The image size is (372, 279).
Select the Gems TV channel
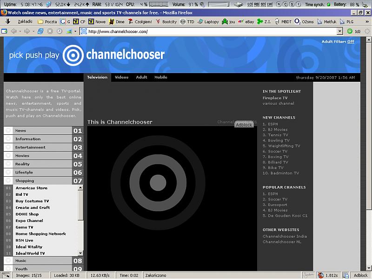point(24,227)
